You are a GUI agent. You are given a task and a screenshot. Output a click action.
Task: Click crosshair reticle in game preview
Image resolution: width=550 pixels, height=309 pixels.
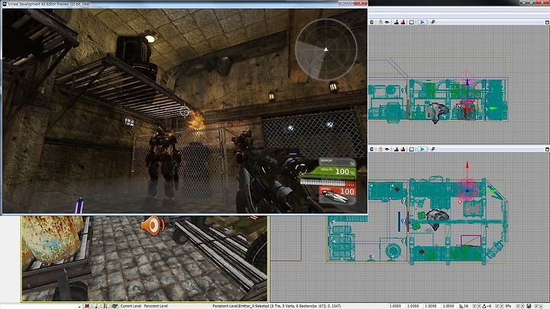(185, 111)
